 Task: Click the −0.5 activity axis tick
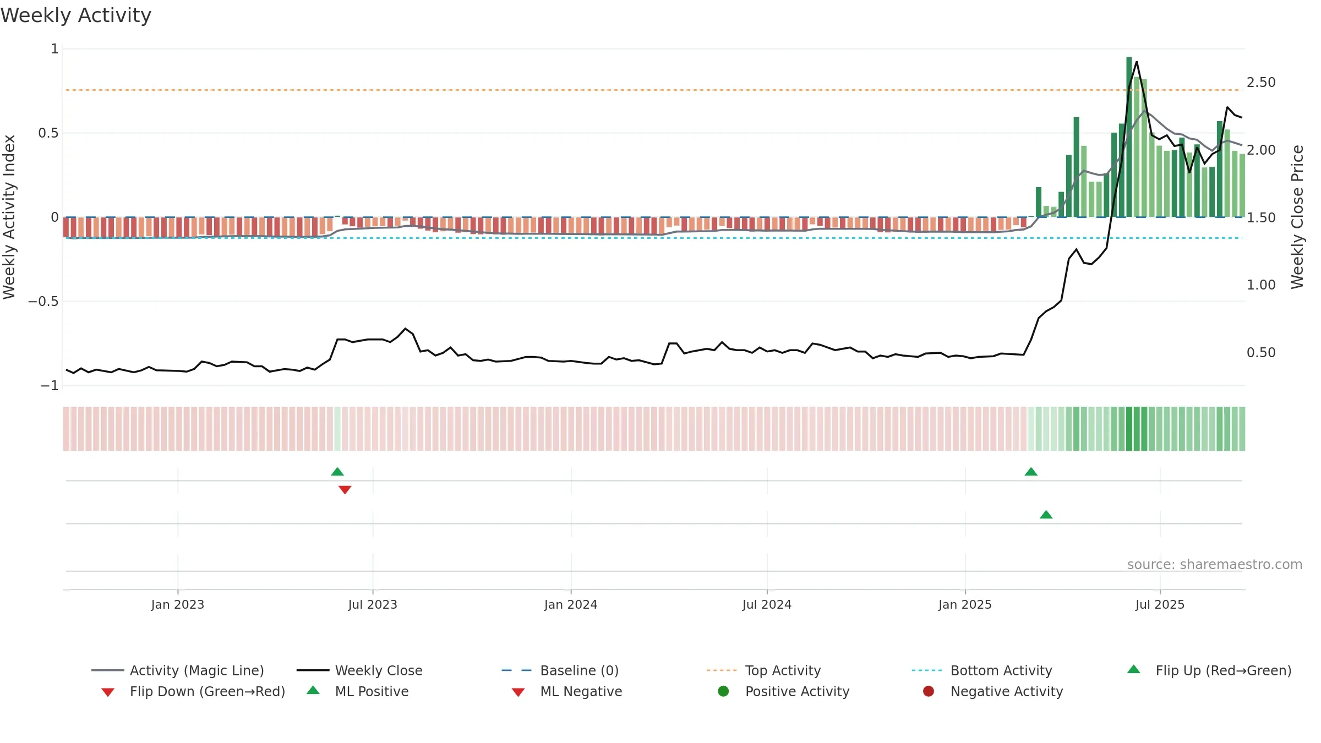(43, 302)
